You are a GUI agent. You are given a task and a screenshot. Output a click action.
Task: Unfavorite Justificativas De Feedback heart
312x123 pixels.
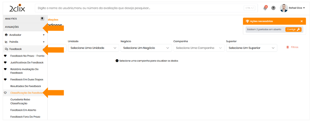(x=5, y=62)
